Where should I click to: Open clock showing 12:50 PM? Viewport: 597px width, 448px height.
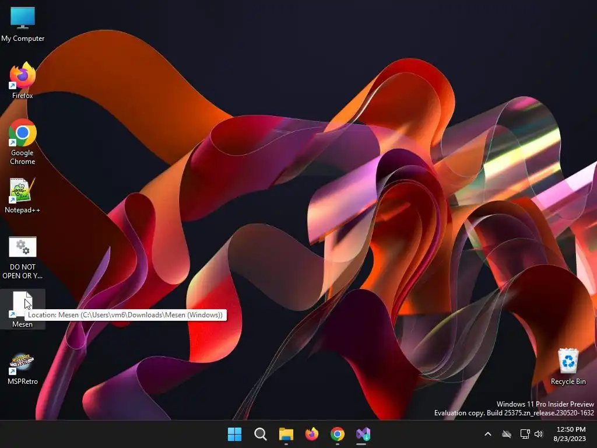click(571, 429)
